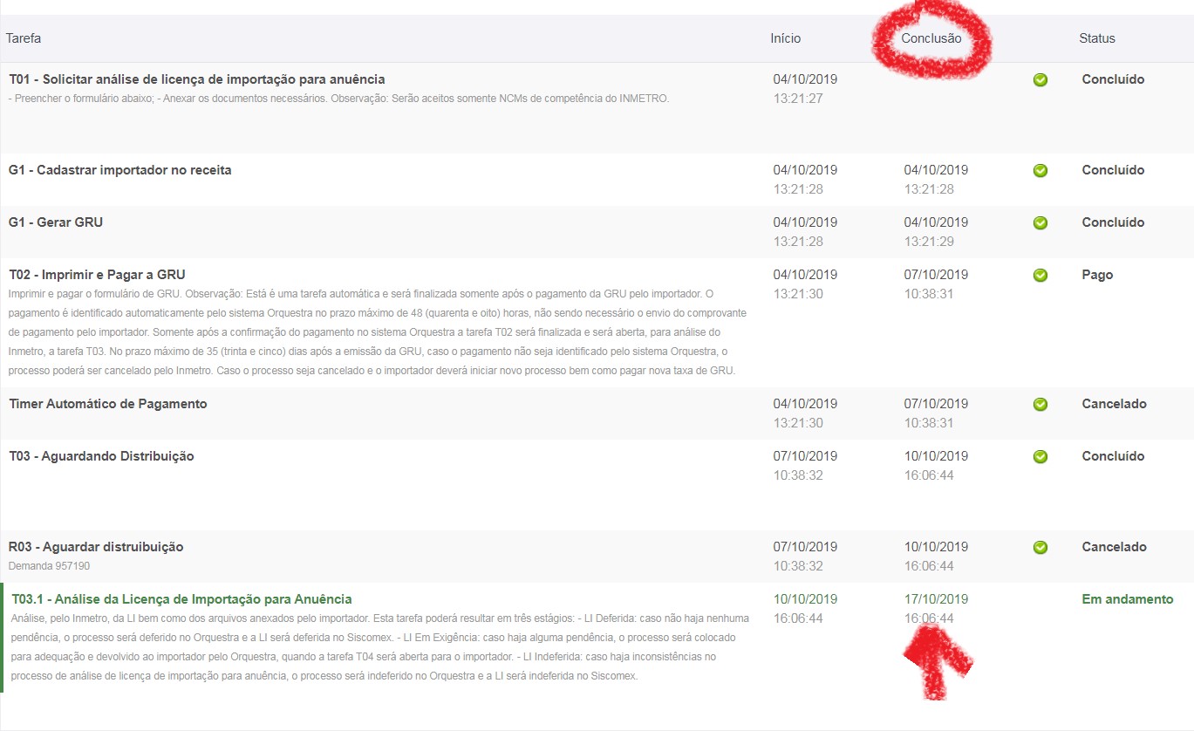Image resolution: width=1194 pixels, height=731 pixels.
Task: Select the green check icon for G1 - Gerar GRU
Action: click(x=1040, y=222)
